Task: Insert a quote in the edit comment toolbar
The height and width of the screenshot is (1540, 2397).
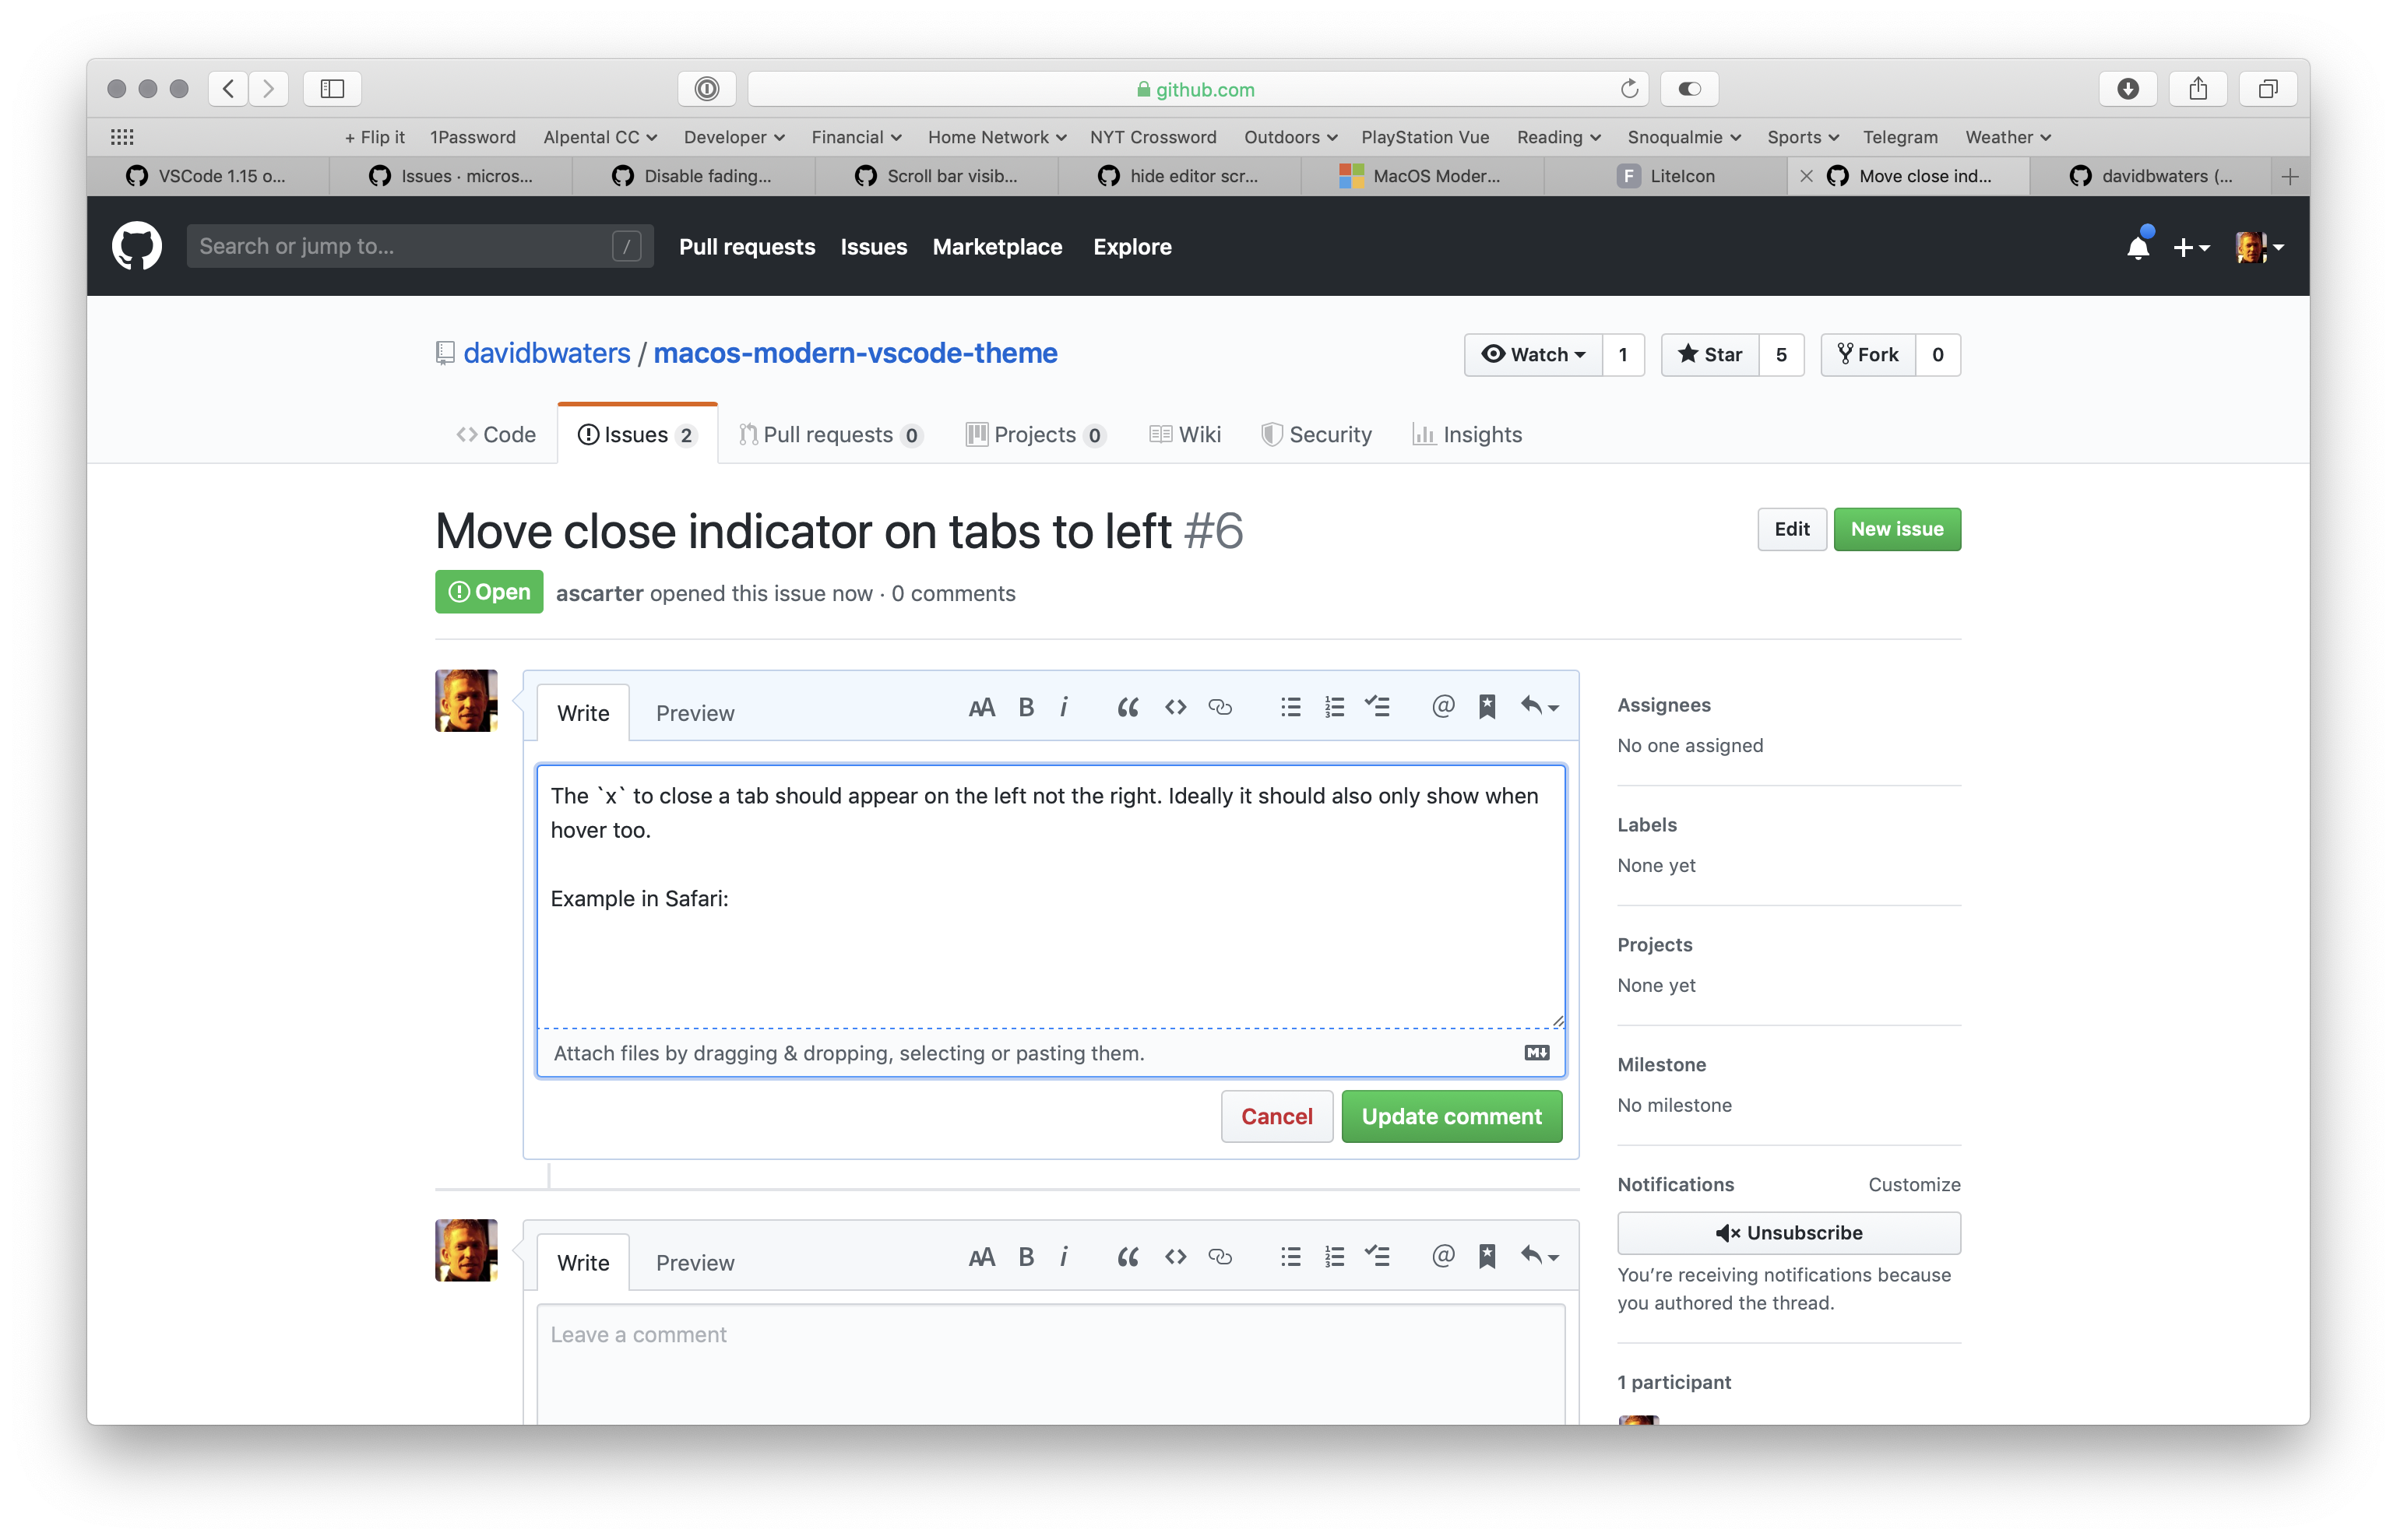Action: [x=1127, y=707]
